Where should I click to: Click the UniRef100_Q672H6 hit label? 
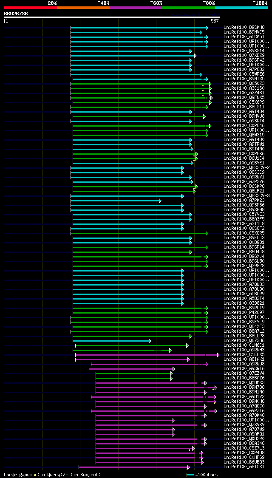(244, 340)
